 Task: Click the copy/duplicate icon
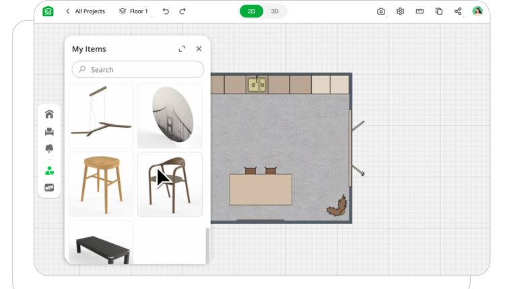click(x=439, y=11)
